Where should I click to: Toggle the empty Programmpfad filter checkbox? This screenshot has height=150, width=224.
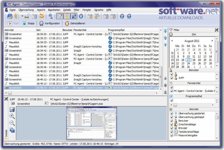pos(172,100)
